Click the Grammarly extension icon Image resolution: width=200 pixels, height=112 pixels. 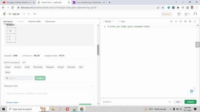click(169, 7)
